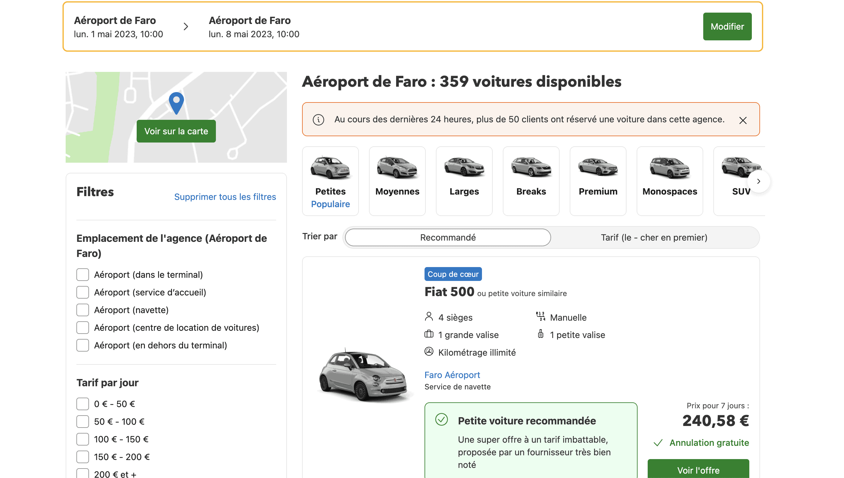Viewport: 844px width, 478px height.
Task: Select the Monospaces car category
Action: click(x=669, y=181)
